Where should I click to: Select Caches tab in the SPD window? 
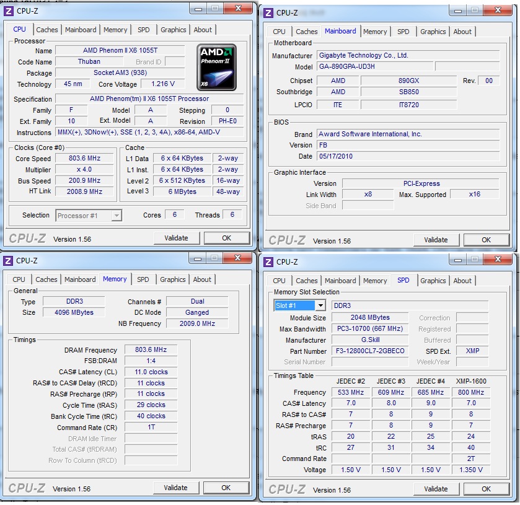click(306, 281)
